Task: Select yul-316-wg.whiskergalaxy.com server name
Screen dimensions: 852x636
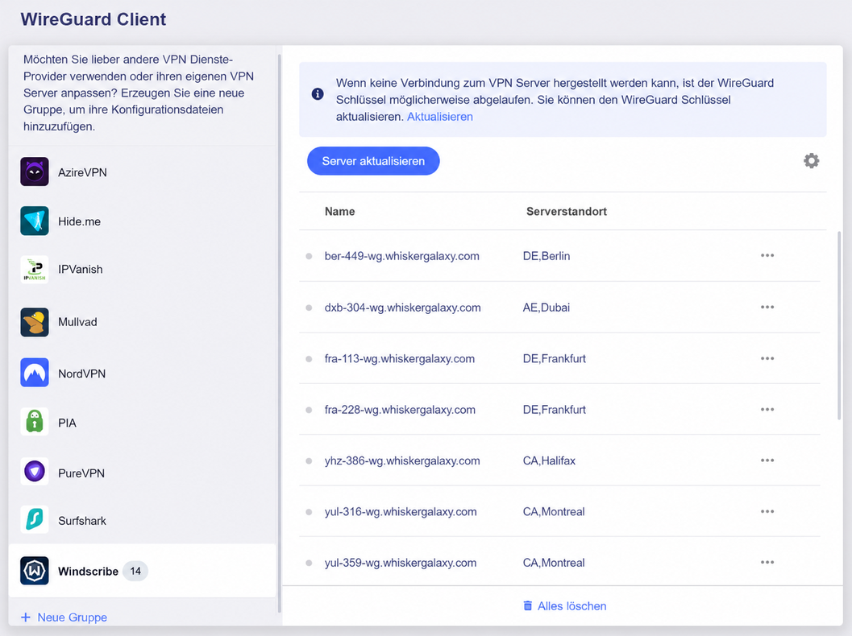Action: (401, 512)
